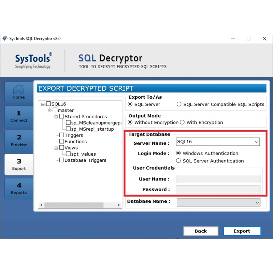Select With Encryption output mode
This screenshot has height=273, width=273.
pos(182,123)
